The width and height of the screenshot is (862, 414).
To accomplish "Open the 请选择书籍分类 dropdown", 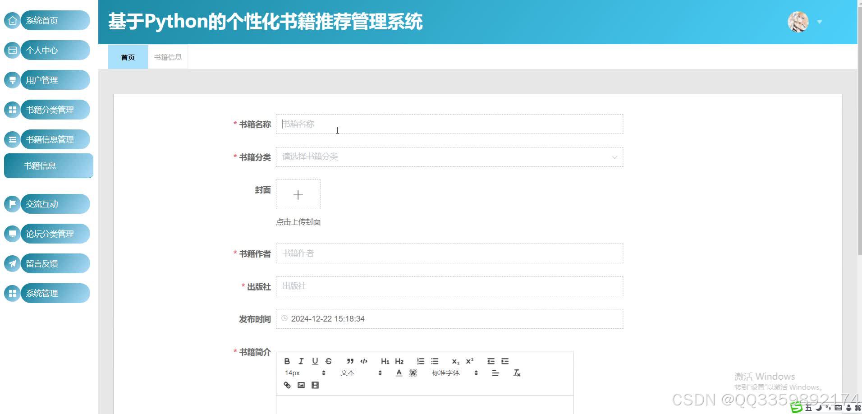I will (x=449, y=157).
